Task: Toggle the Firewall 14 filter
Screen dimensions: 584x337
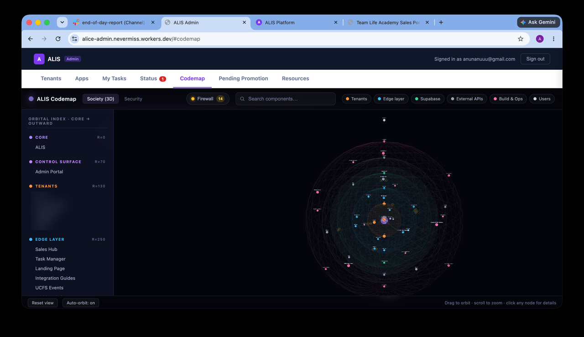Action: tap(208, 99)
